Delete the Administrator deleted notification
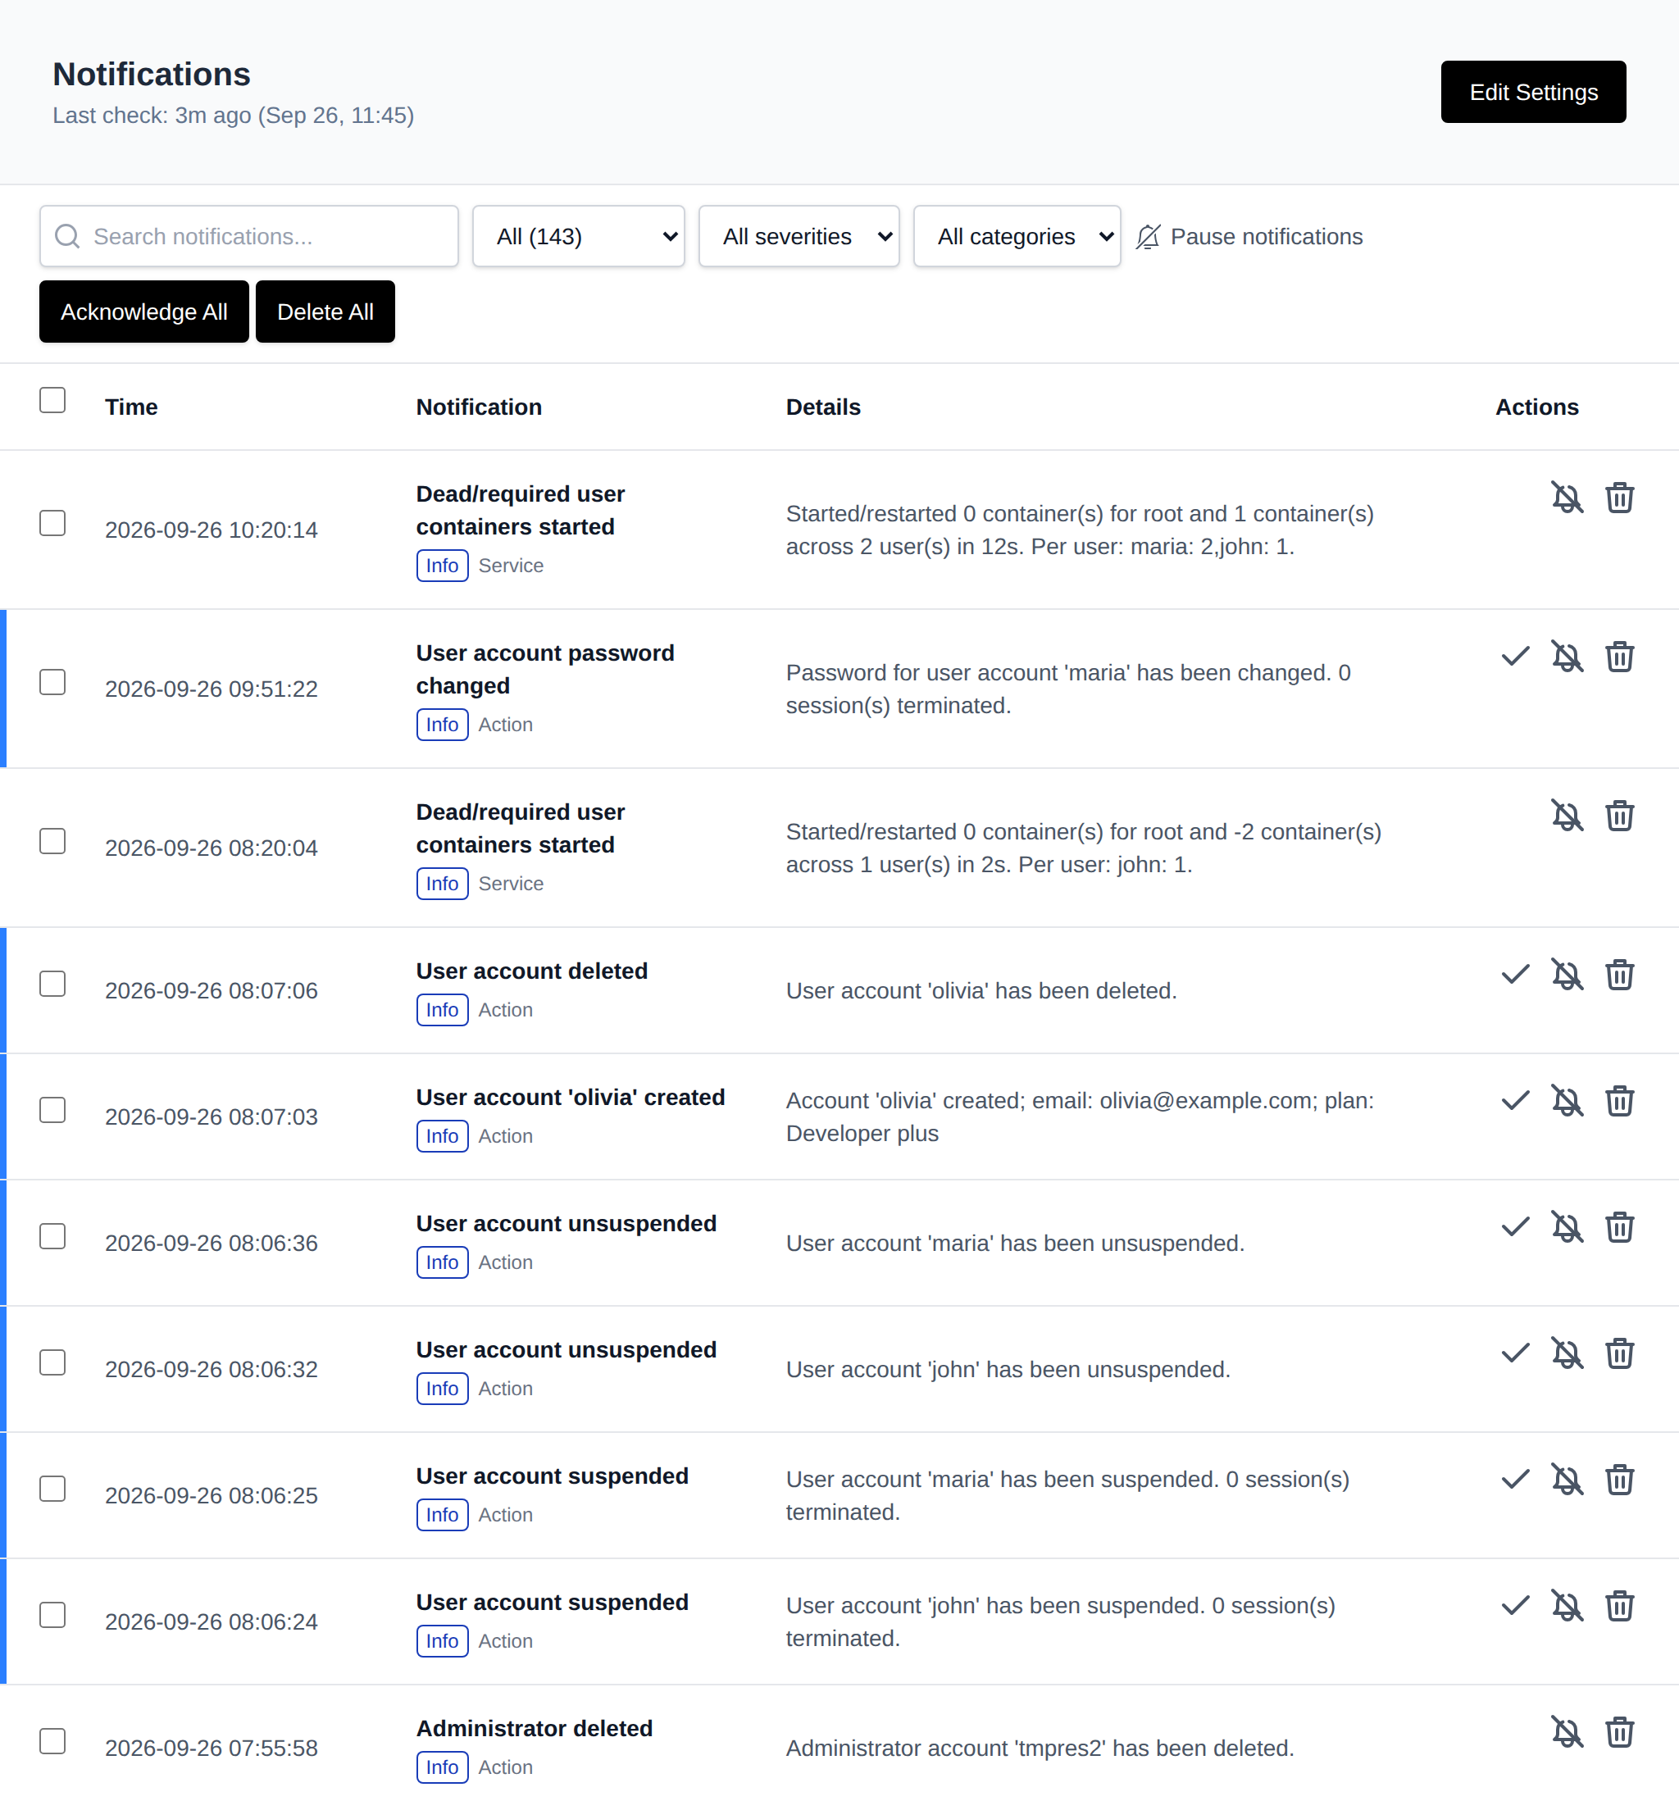The width and height of the screenshot is (1679, 1810). [1619, 1733]
